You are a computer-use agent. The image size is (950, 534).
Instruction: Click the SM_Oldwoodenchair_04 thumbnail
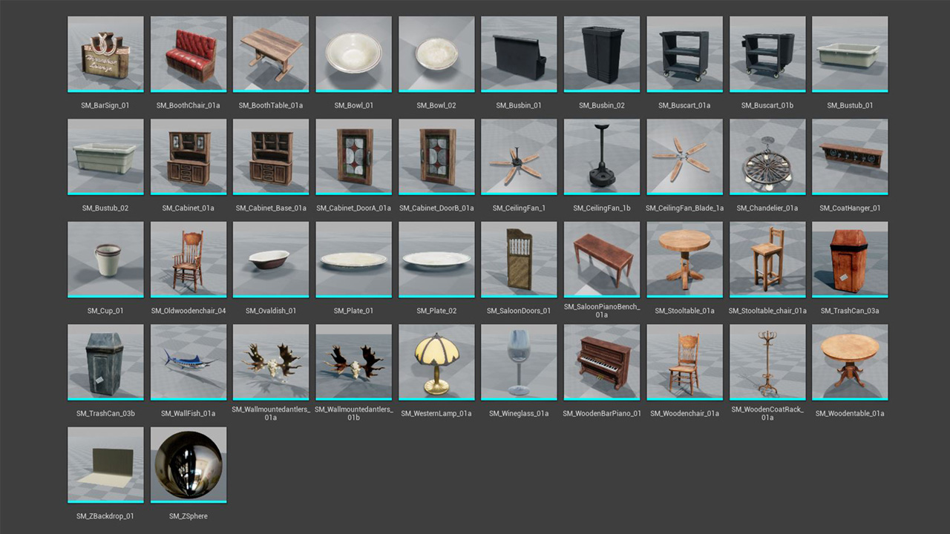point(188,260)
